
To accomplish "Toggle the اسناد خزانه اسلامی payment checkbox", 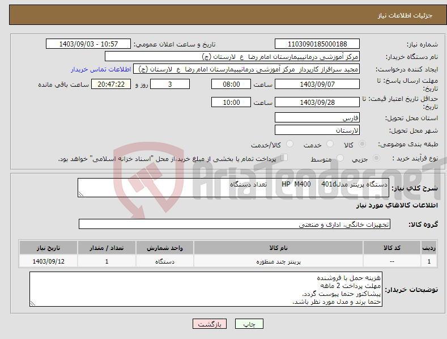I will tap(284, 158).
